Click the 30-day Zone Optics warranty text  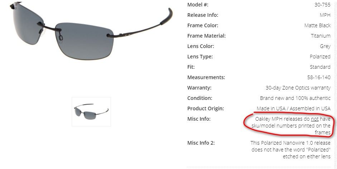coord(298,88)
